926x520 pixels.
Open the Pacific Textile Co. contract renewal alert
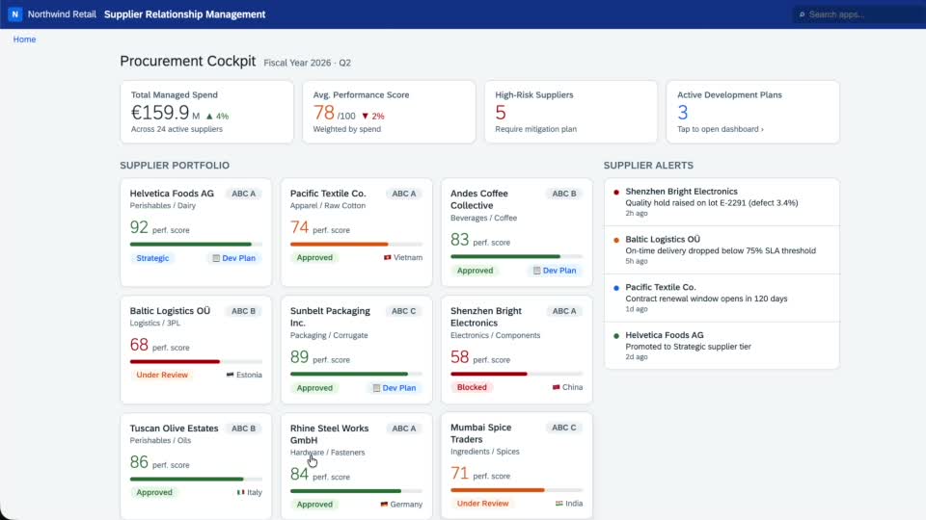(722, 298)
